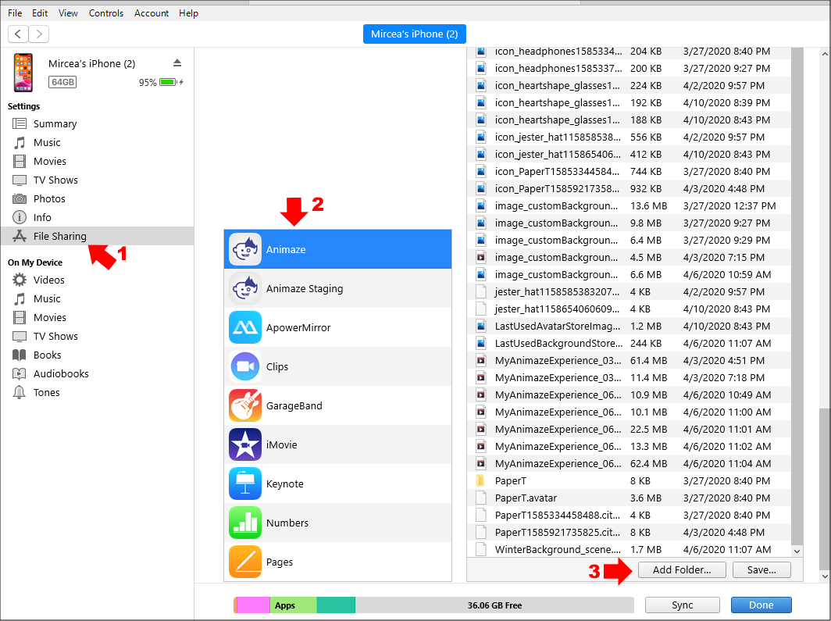Click the forward navigation arrow
831x621 pixels.
(x=39, y=34)
